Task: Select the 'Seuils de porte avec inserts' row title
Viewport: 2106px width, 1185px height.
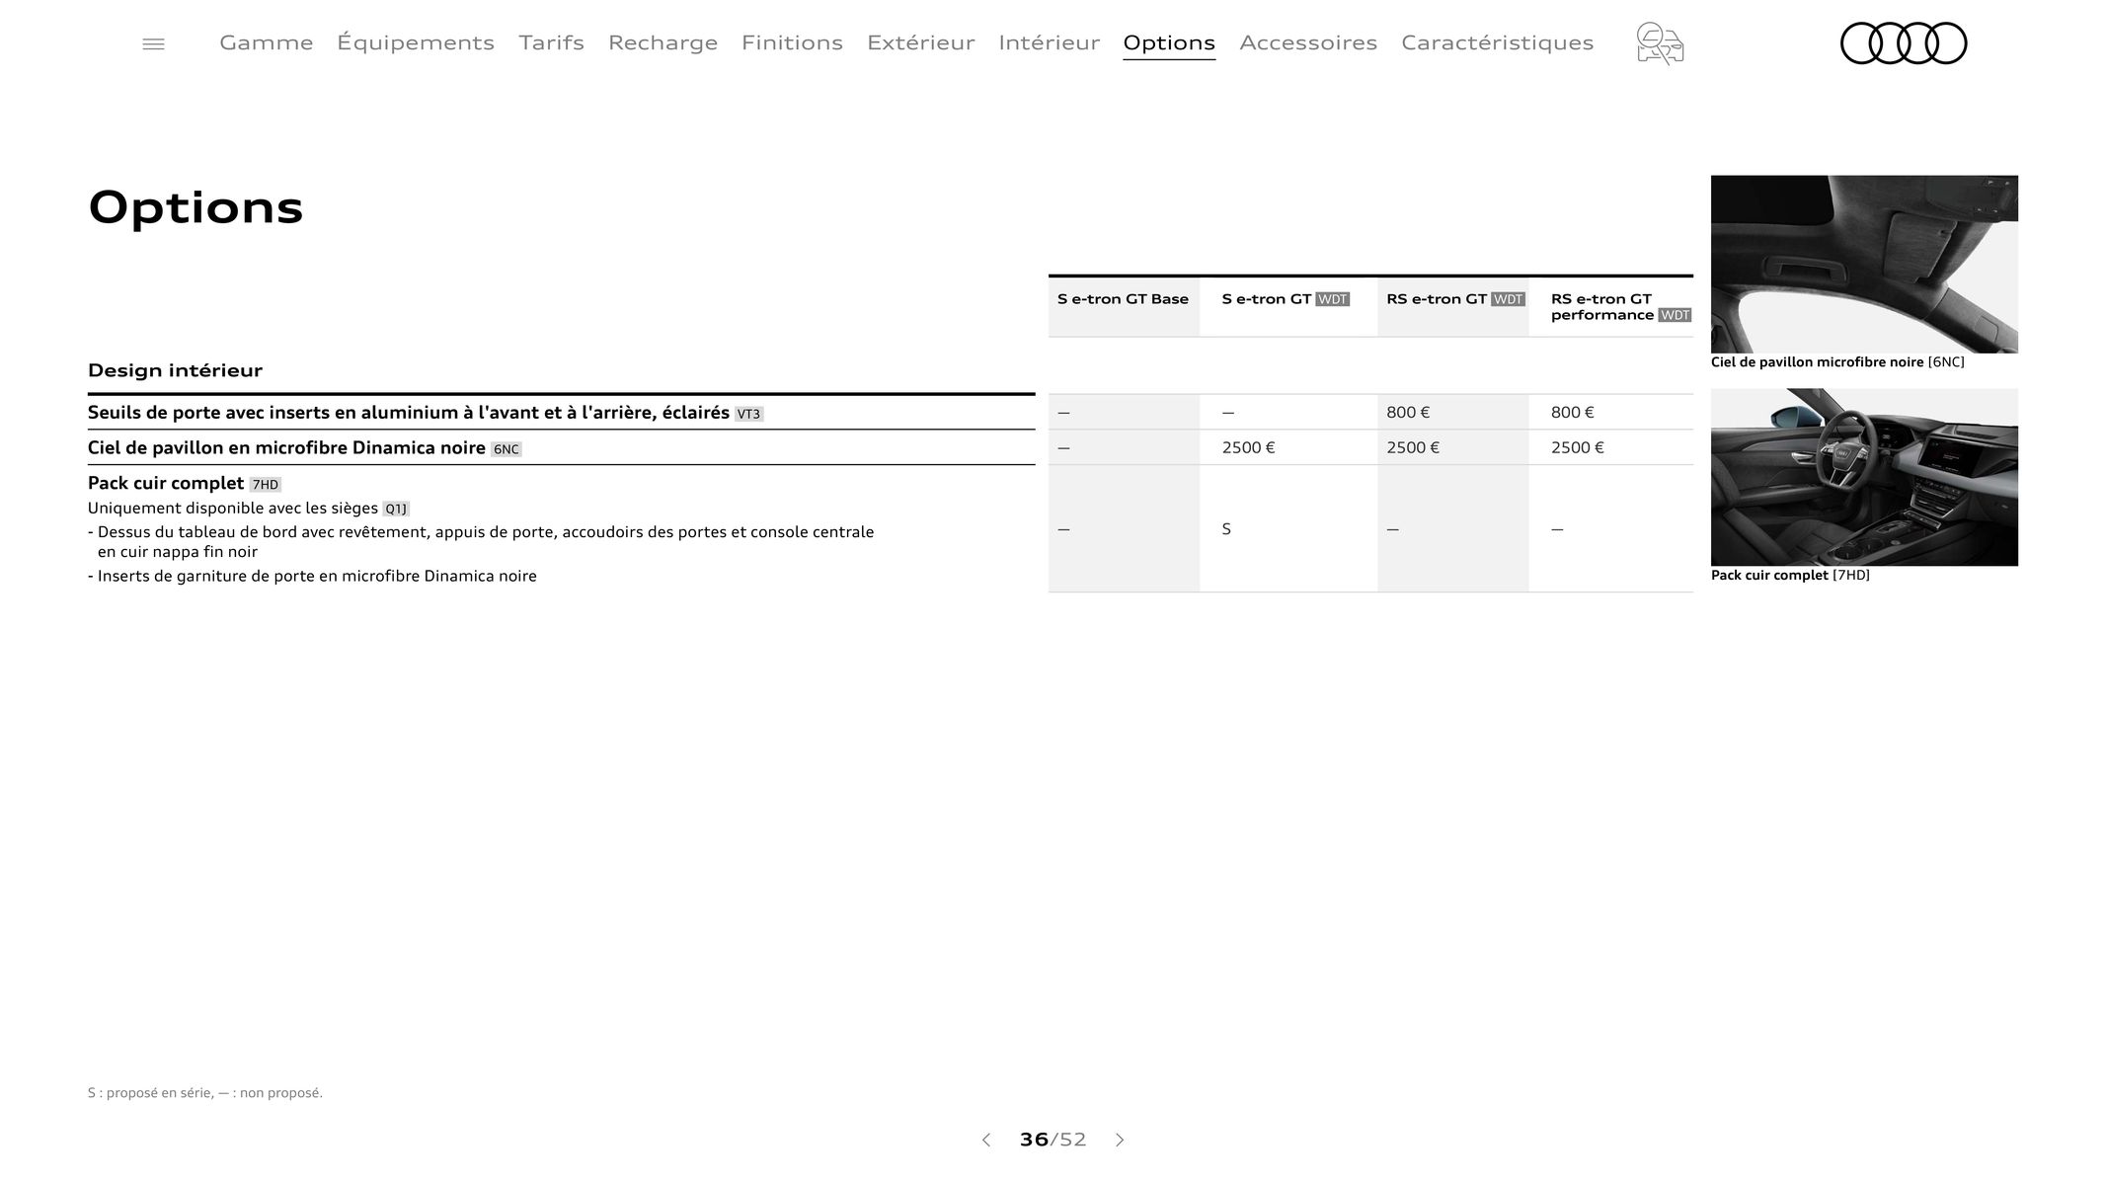Action: coord(408,413)
